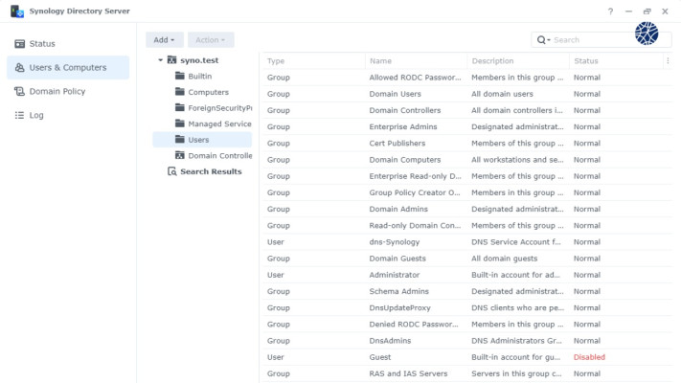Screen dimensions: 681x383
Task: Click the Users & Computers people icon
Action: (x=19, y=68)
